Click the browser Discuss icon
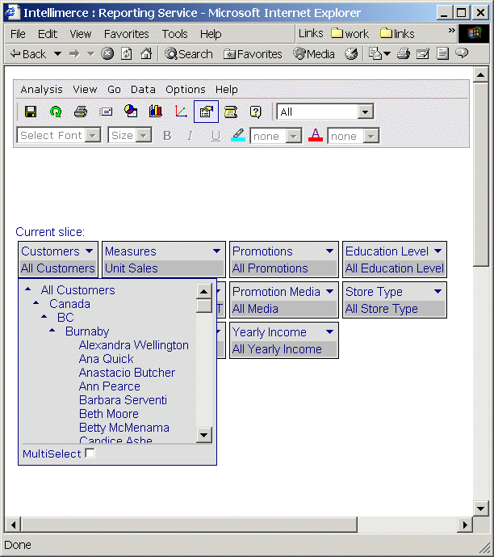This screenshot has height=557, width=494. (x=462, y=53)
